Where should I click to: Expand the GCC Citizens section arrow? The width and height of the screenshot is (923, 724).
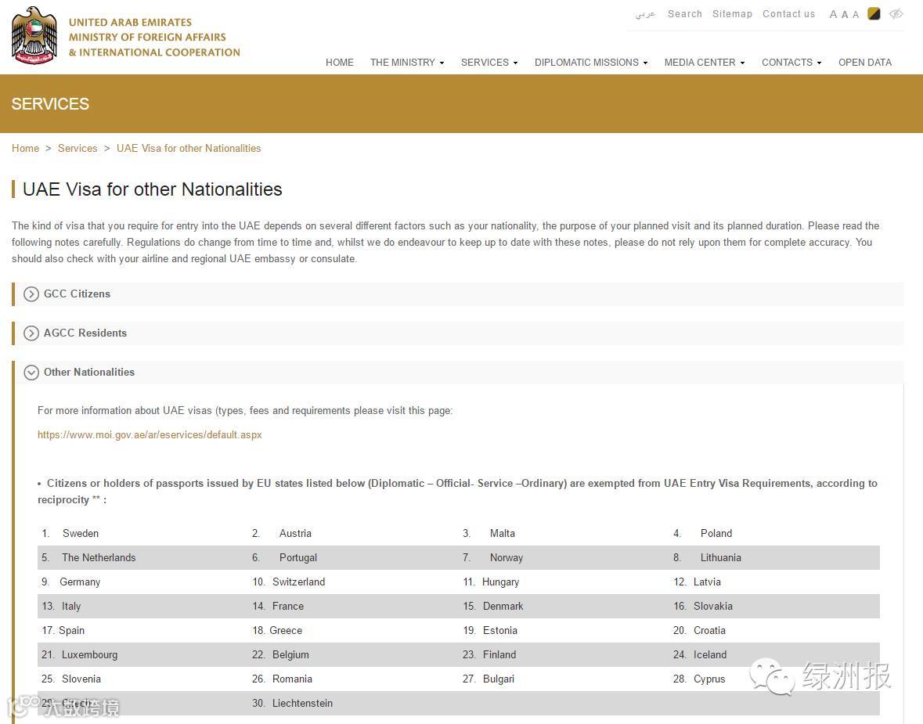[x=31, y=294]
